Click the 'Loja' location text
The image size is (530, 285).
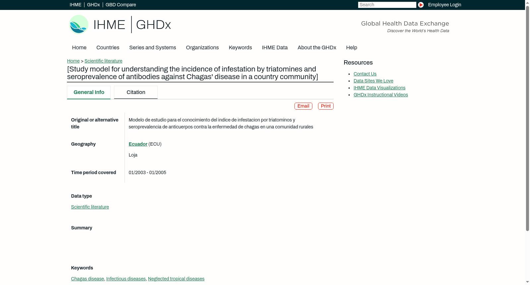click(x=133, y=155)
